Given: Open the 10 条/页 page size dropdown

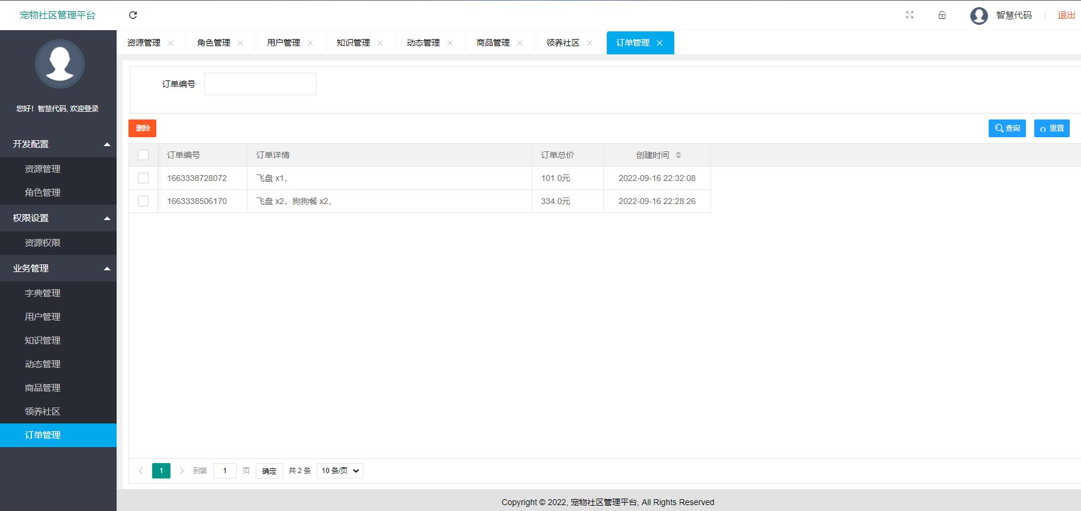Looking at the screenshot, I should point(340,471).
